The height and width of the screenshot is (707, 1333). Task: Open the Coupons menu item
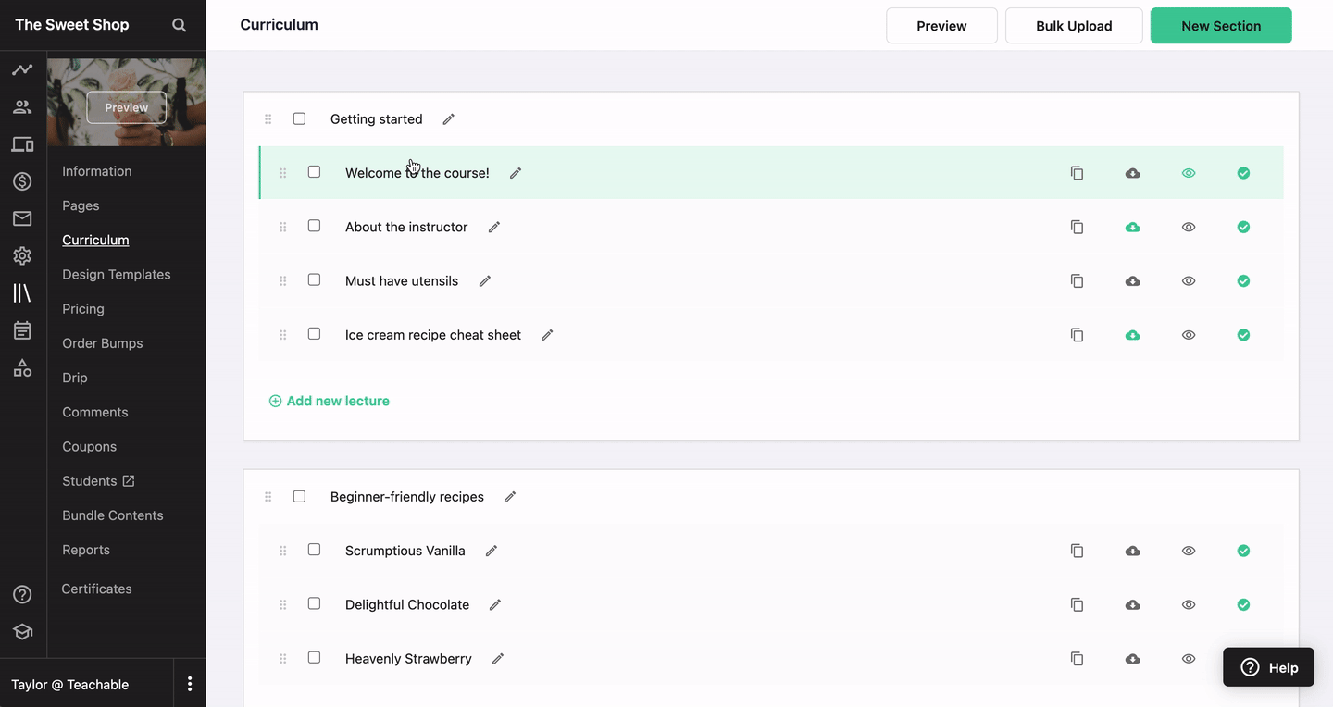[90, 446]
